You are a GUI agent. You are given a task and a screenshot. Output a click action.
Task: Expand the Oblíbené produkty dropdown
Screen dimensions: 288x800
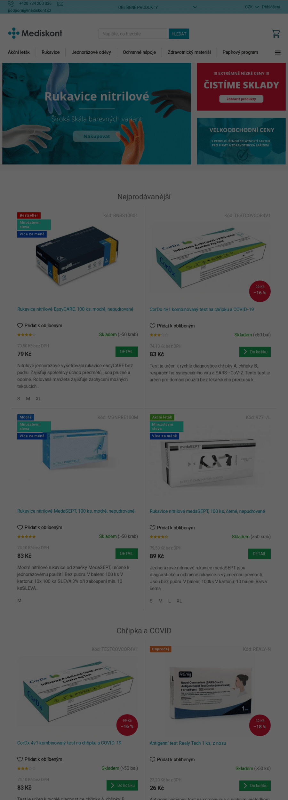click(157, 7)
